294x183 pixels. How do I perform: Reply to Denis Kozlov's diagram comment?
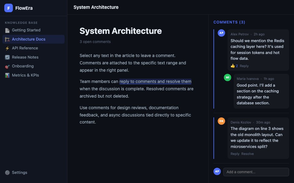tap(235, 154)
